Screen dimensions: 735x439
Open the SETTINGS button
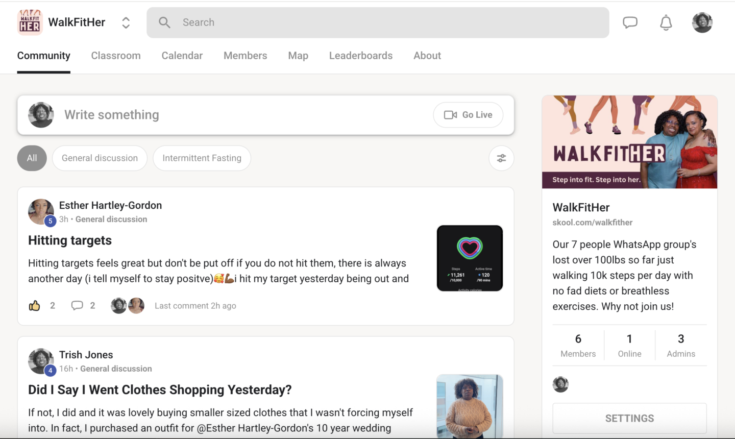point(630,419)
